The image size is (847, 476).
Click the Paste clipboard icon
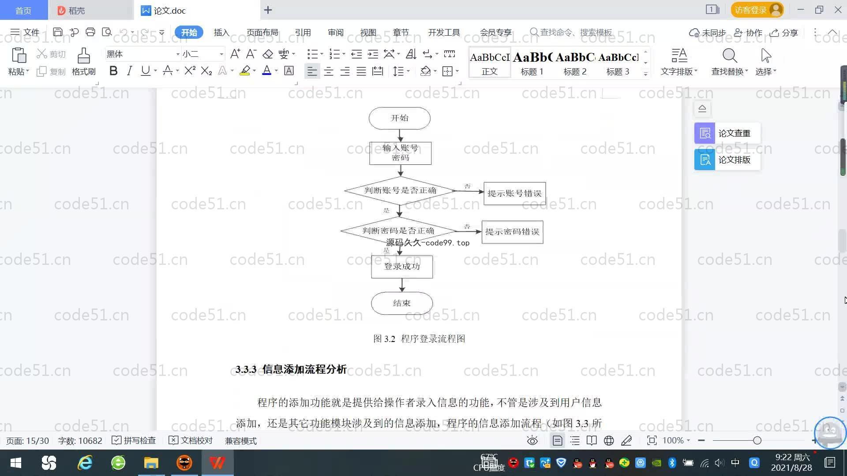point(19,56)
